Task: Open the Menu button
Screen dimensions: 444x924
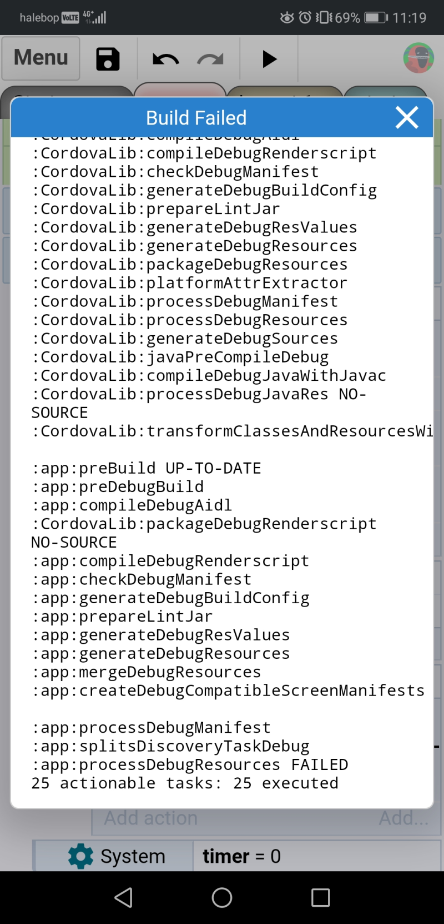Action: 41,58
